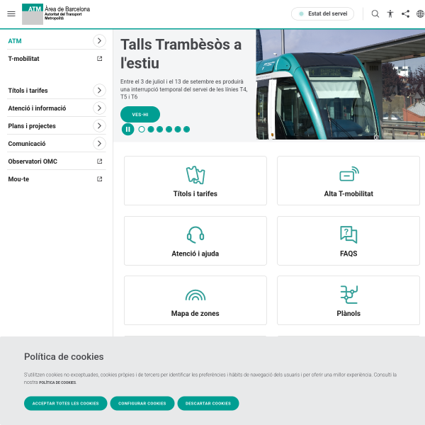Open the Atenció i ajuda card label

click(x=195, y=254)
